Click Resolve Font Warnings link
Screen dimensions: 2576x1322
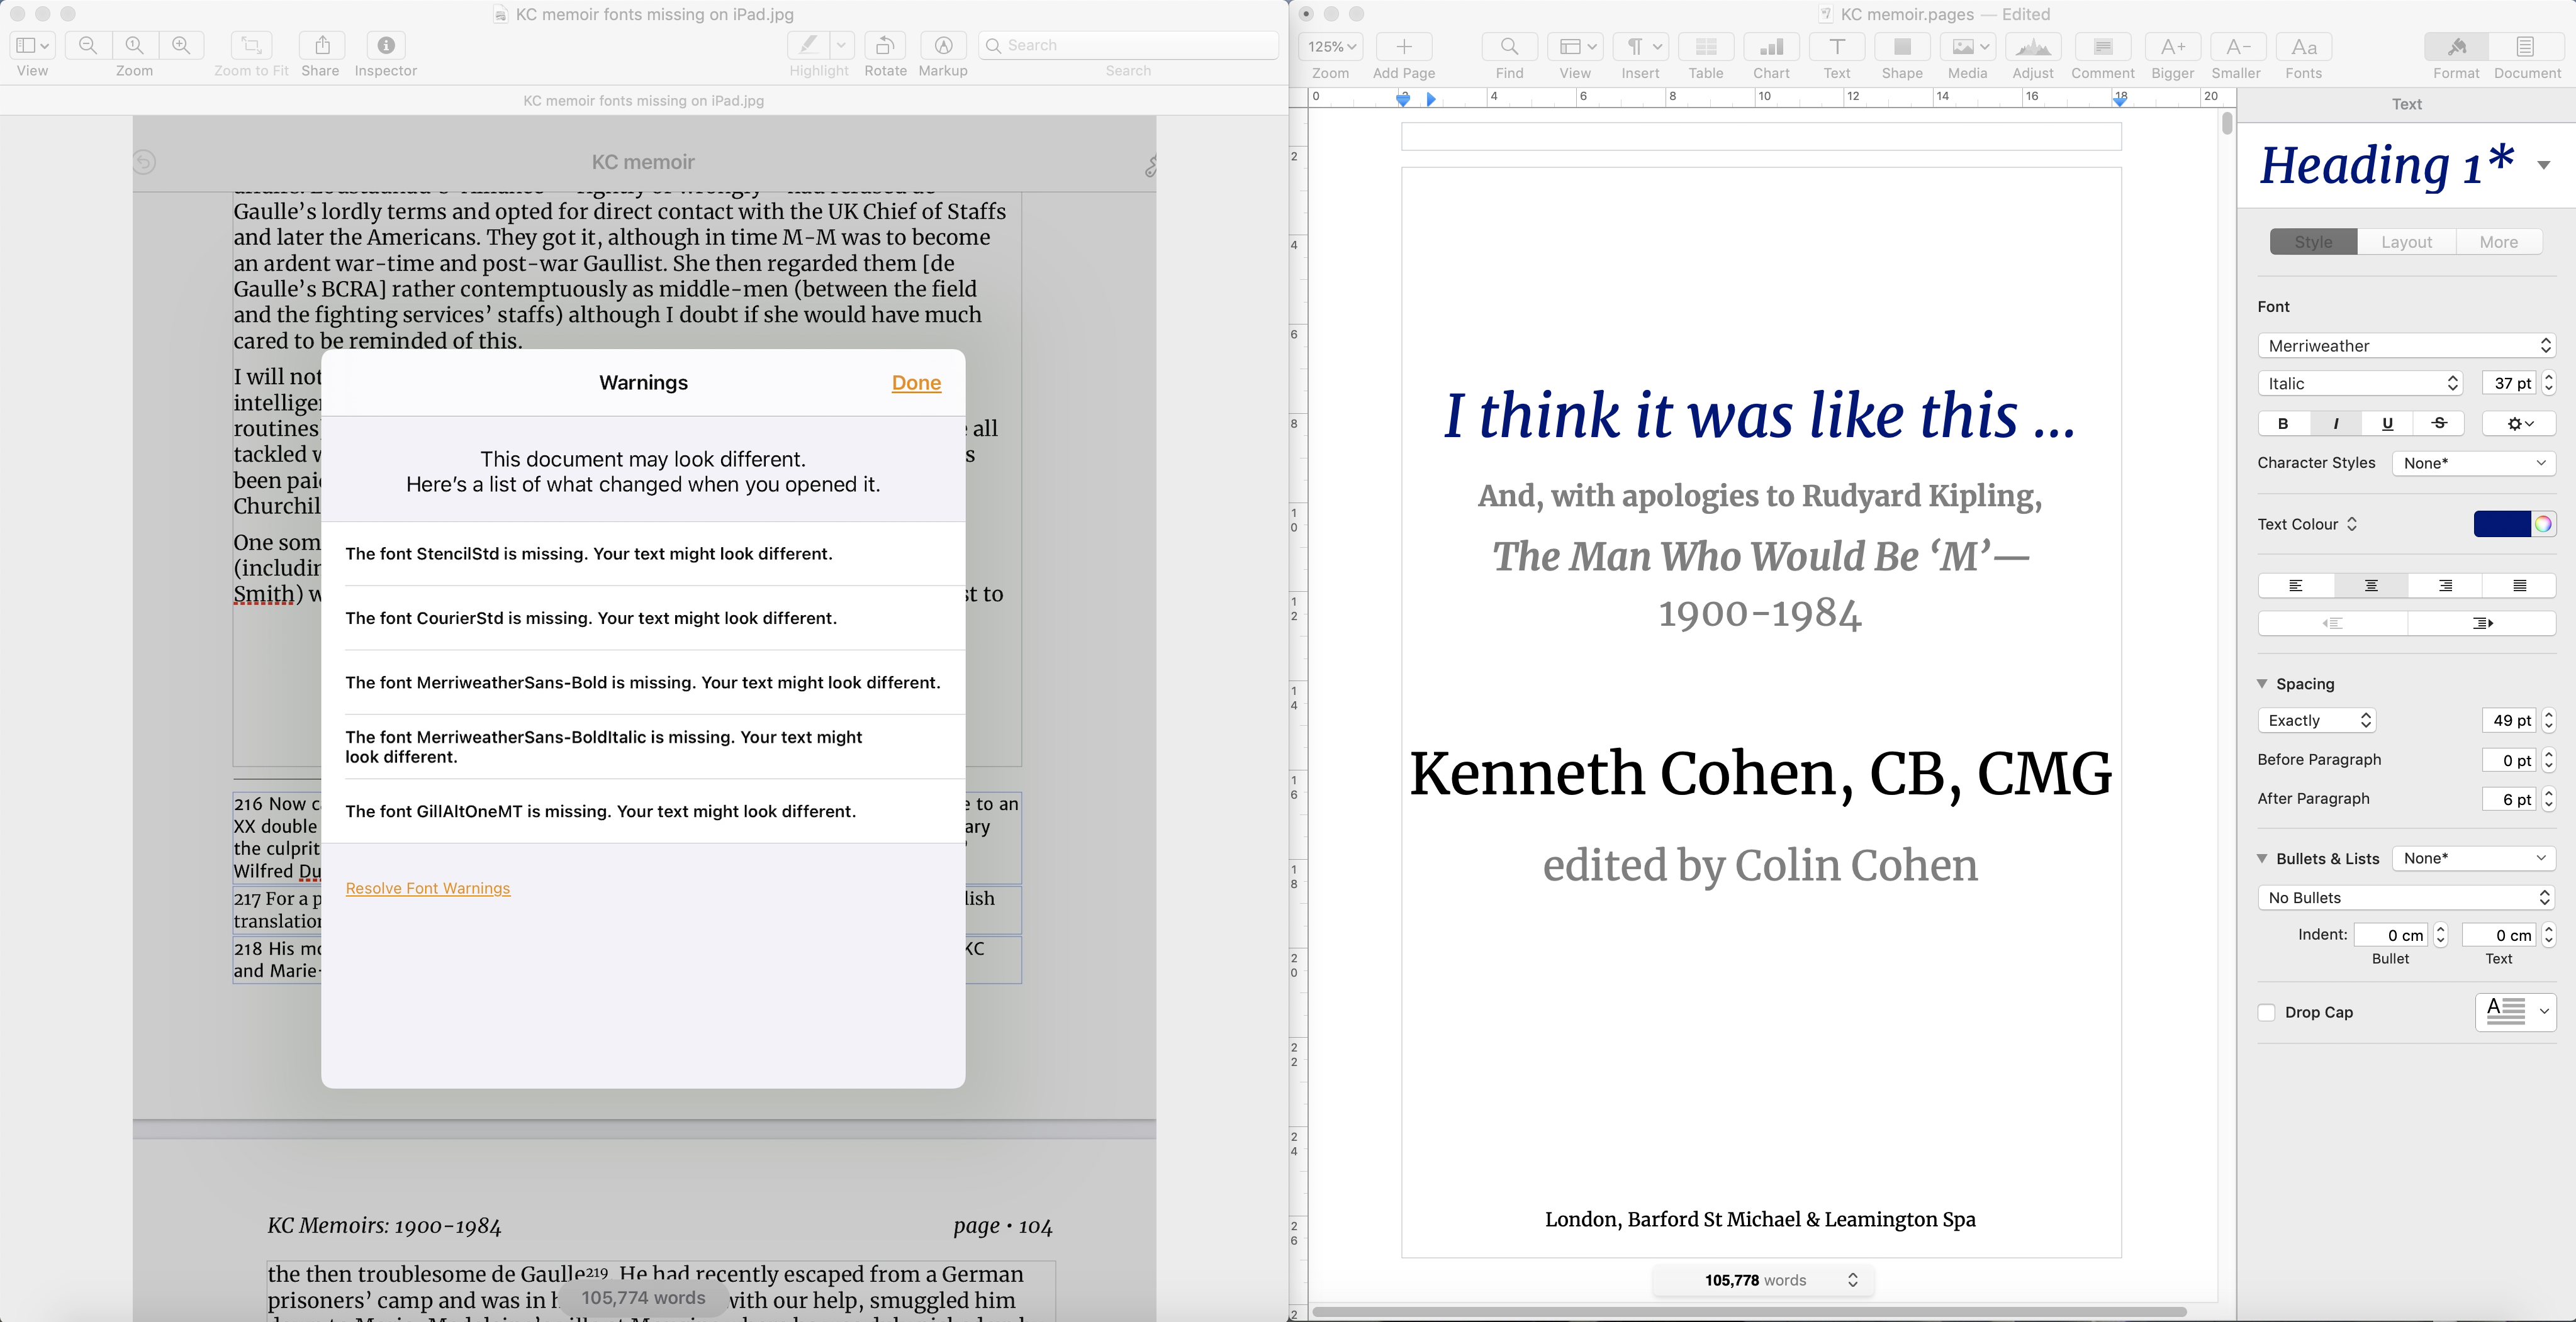pos(427,889)
